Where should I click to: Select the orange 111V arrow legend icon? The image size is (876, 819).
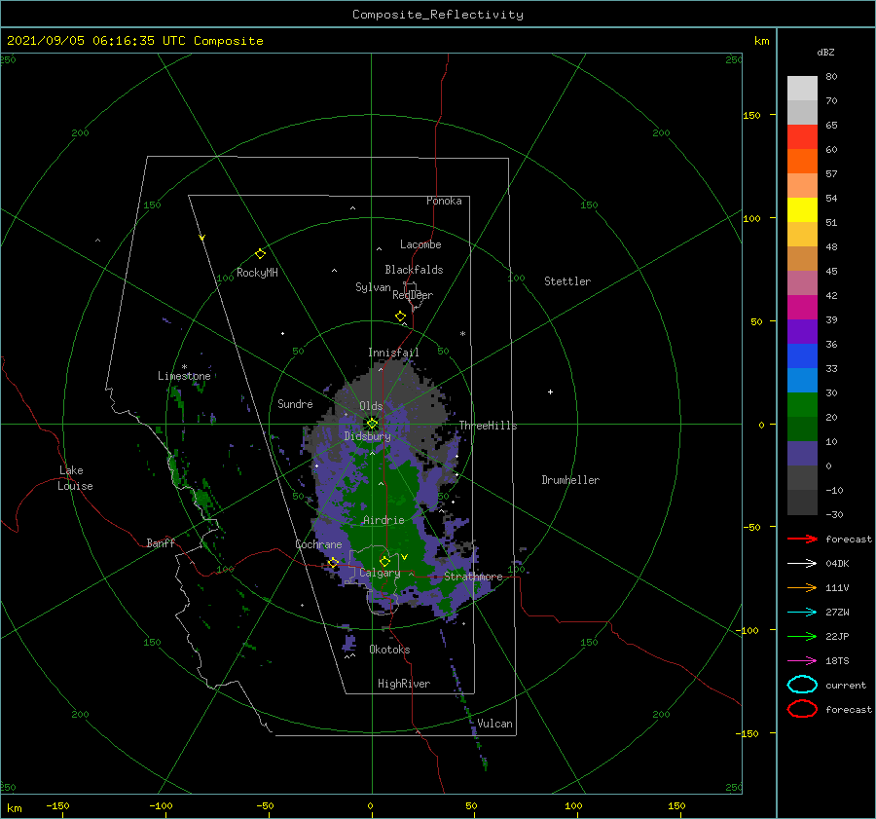point(802,587)
